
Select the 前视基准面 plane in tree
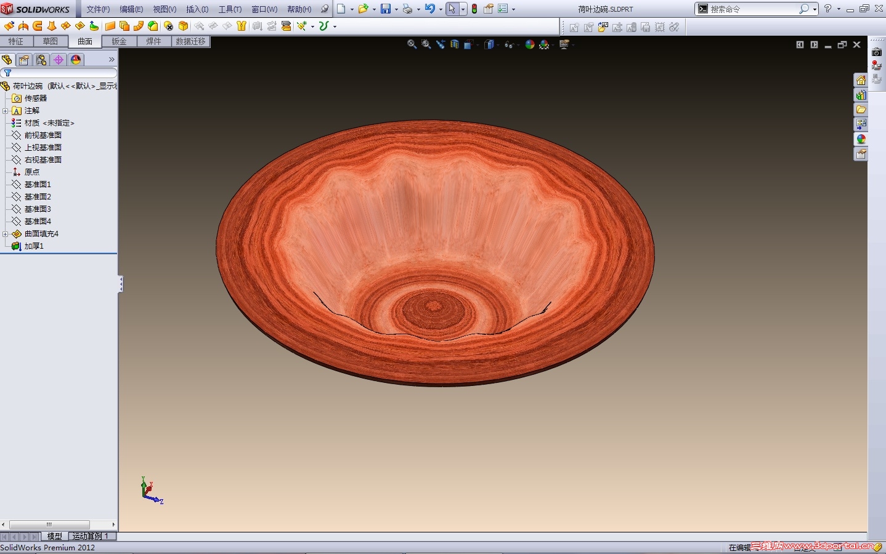pos(43,135)
